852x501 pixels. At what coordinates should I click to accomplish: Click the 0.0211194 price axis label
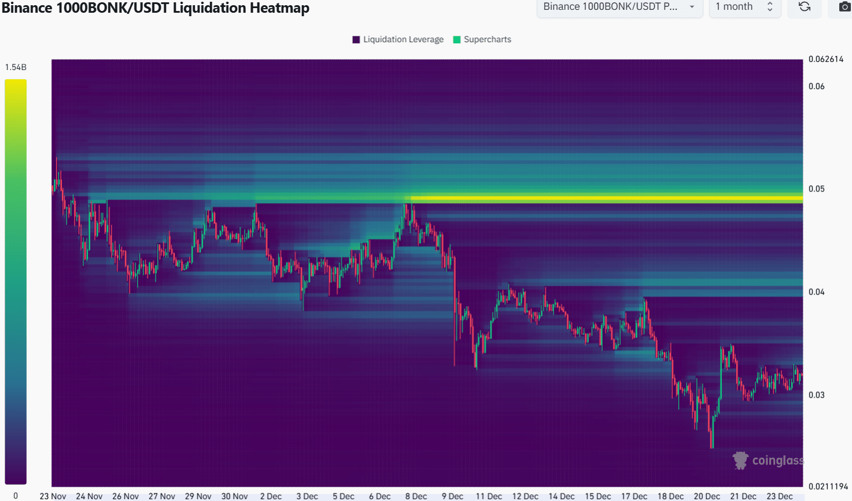[828, 487]
